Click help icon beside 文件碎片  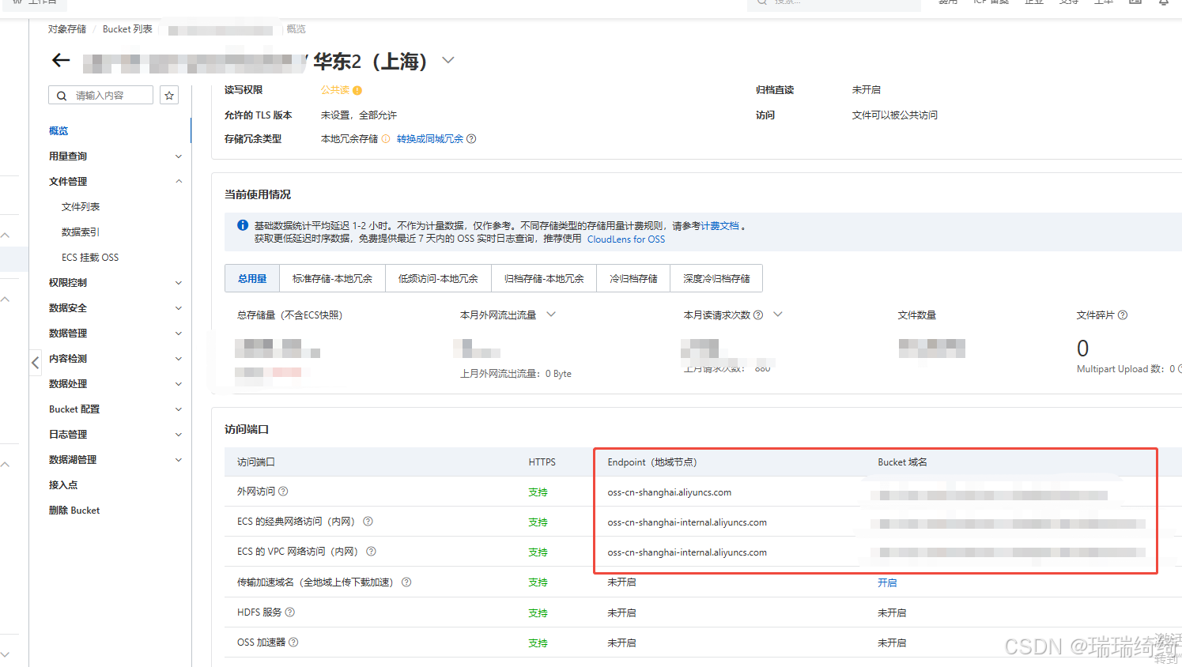pyautogui.click(x=1123, y=315)
